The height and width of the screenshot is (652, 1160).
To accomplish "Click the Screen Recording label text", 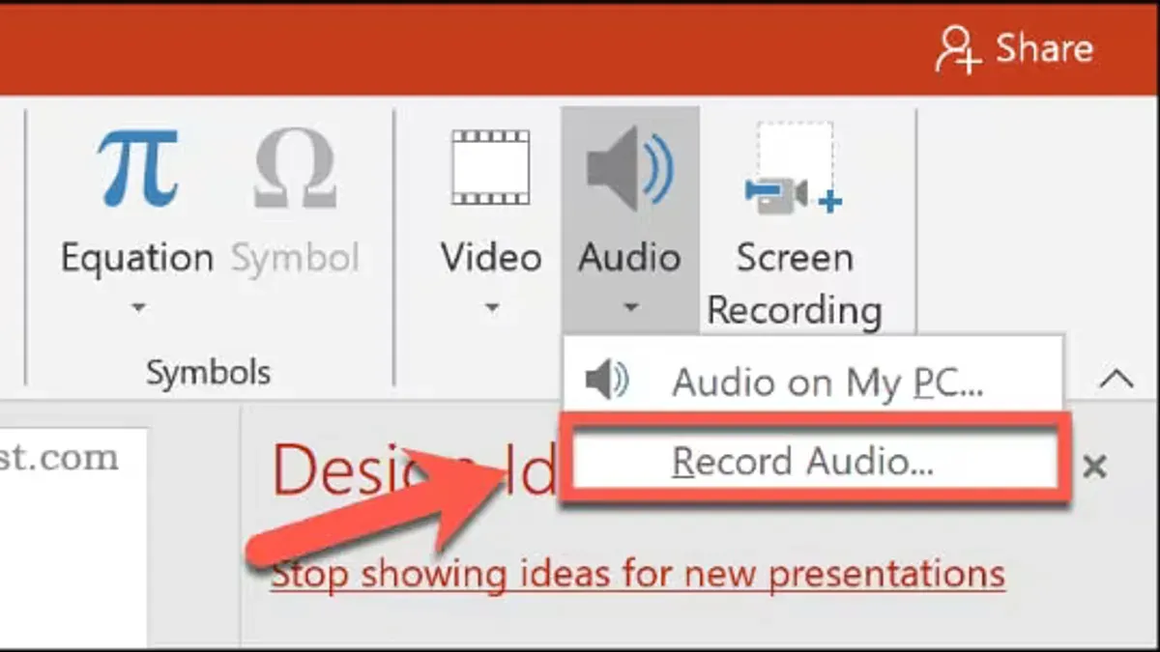I will coord(795,284).
